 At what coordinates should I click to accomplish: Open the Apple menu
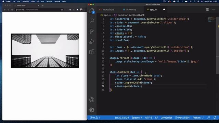tap(3, 1)
